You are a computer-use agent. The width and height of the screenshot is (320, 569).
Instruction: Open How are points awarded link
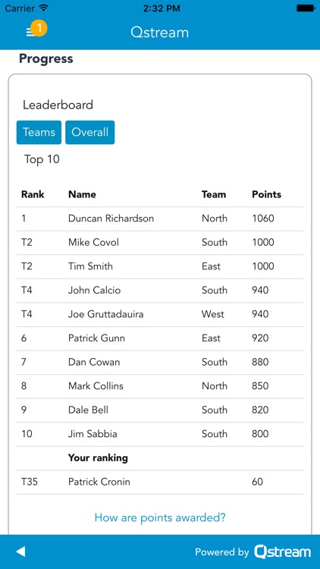(x=160, y=517)
